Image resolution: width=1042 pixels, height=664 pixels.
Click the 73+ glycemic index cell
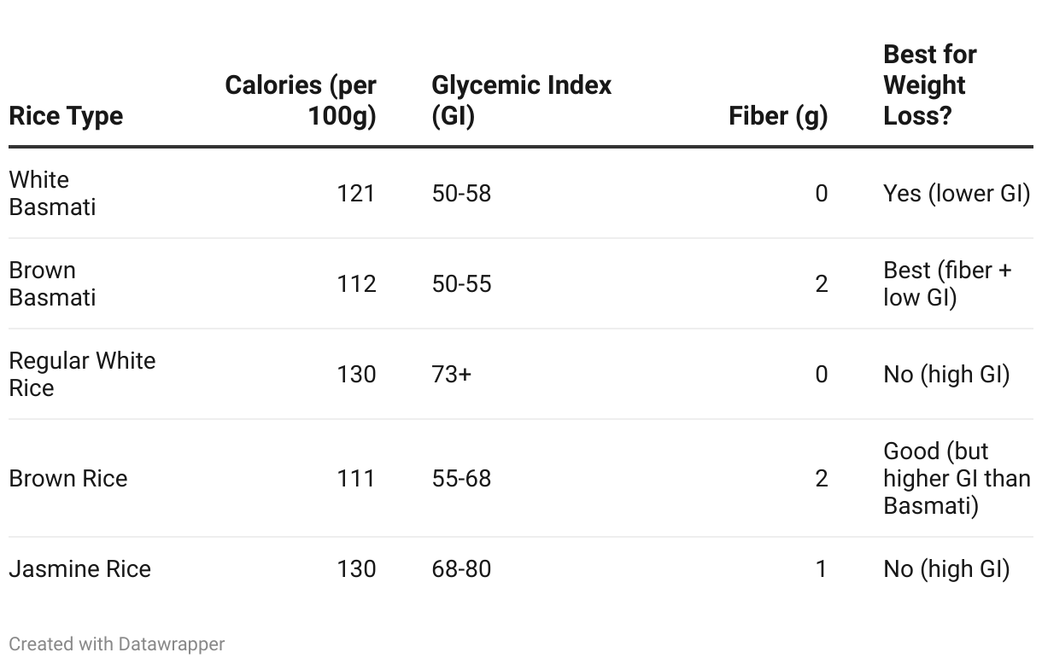click(451, 374)
